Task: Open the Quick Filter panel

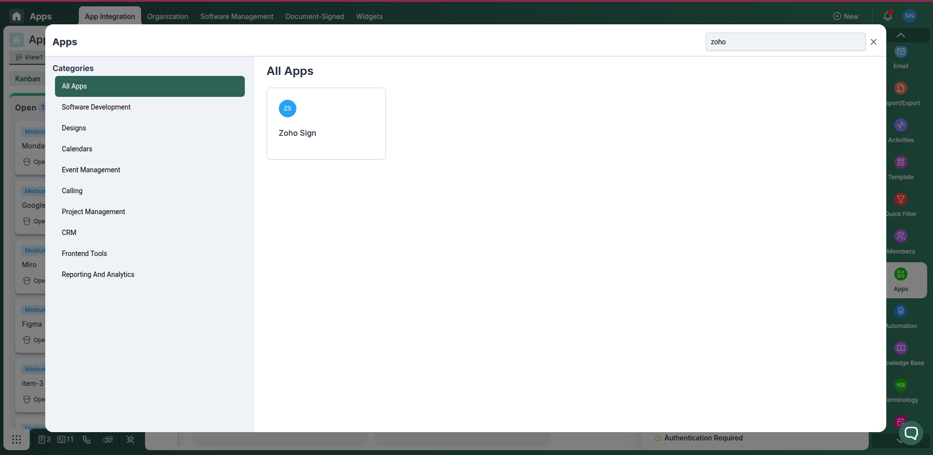Action: (x=901, y=203)
